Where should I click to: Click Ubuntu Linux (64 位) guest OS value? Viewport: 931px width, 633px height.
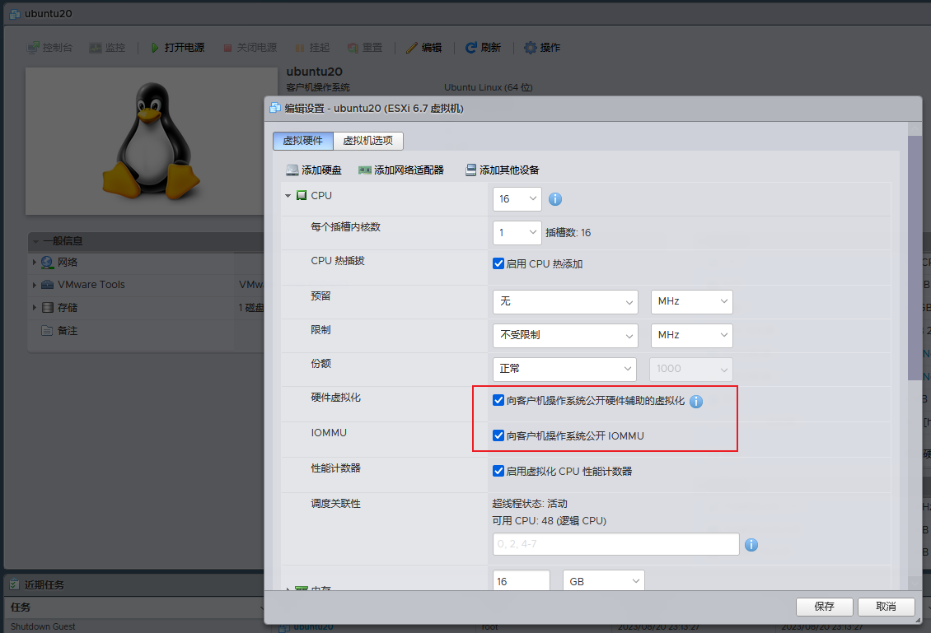point(488,88)
